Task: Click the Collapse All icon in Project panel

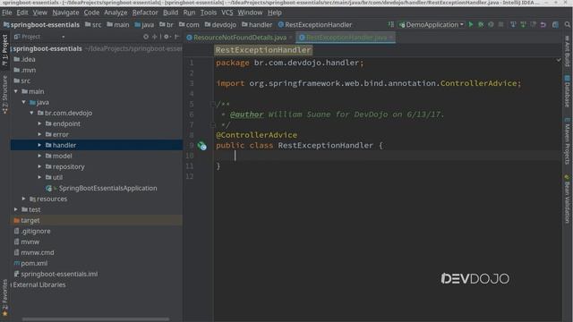Action: (x=155, y=37)
